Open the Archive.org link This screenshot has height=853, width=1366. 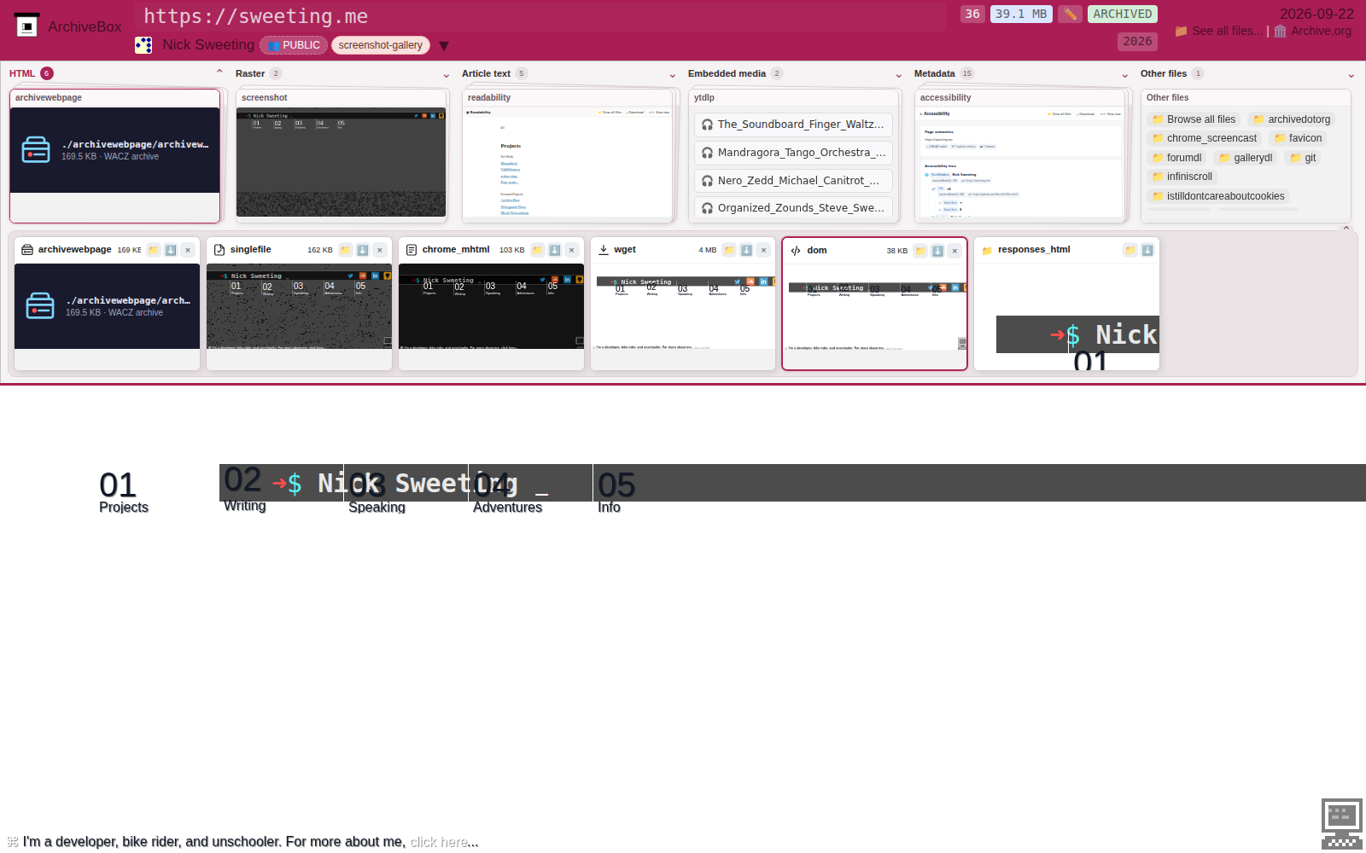(1313, 31)
